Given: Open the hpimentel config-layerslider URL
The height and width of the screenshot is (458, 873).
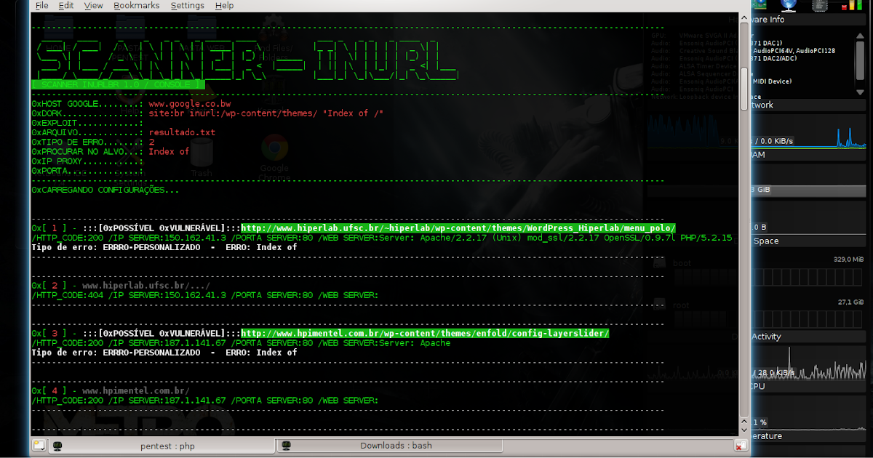Looking at the screenshot, I should click(x=426, y=333).
